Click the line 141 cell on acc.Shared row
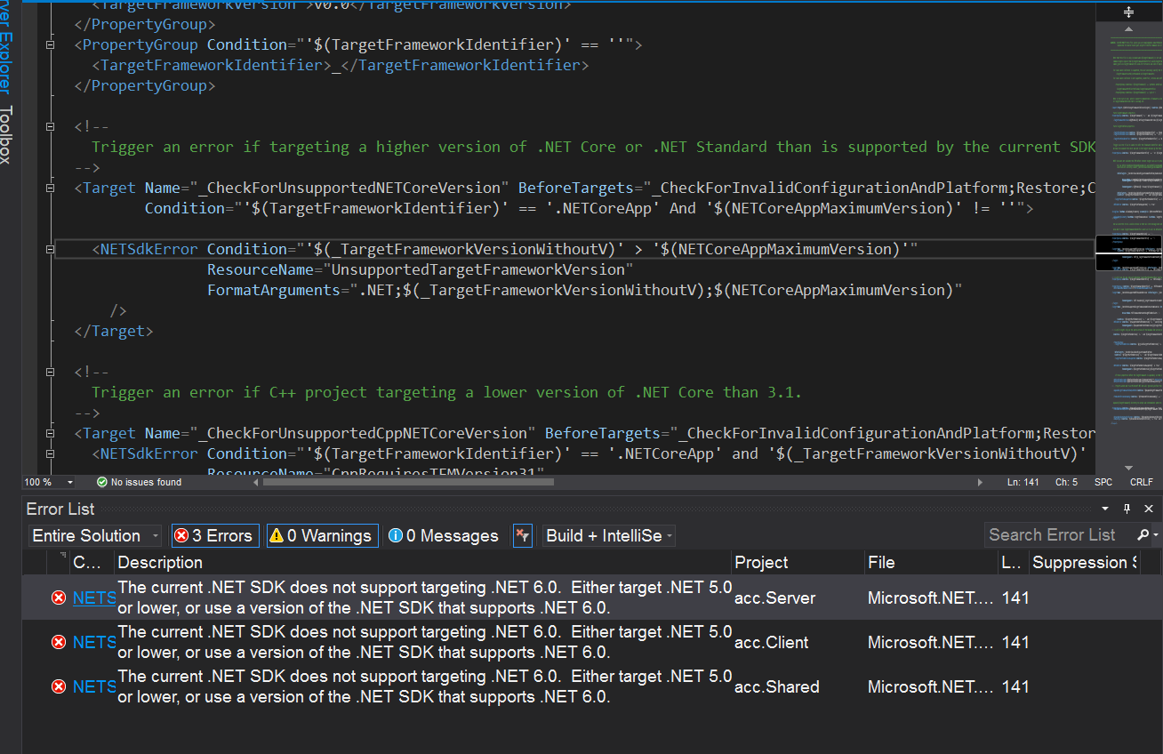Image resolution: width=1163 pixels, height=754 pixels. 1015,686
